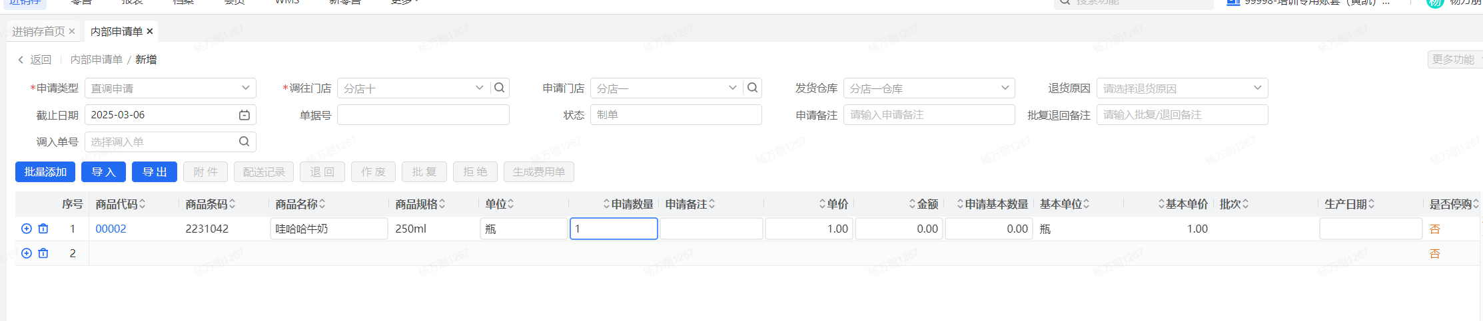Close the 内部申请单 tab
The width and height of the screenshot is (1483, 321).
(x=150, y=31)
